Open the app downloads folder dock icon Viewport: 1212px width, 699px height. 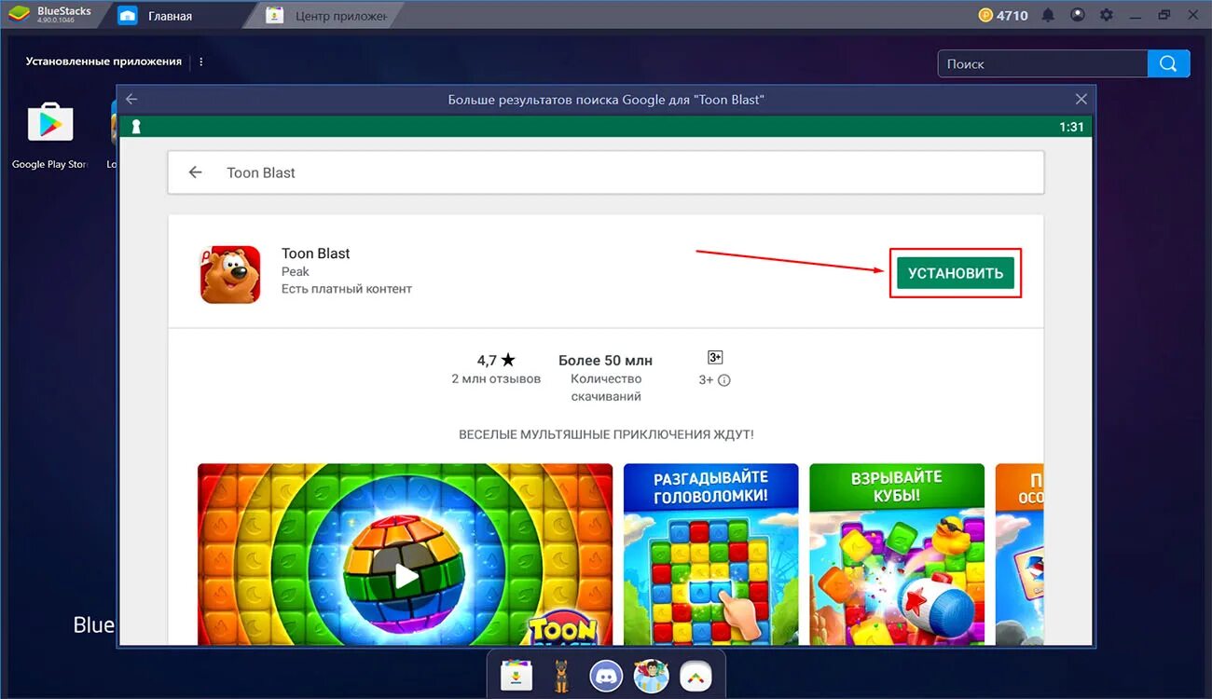click(516, 676)
